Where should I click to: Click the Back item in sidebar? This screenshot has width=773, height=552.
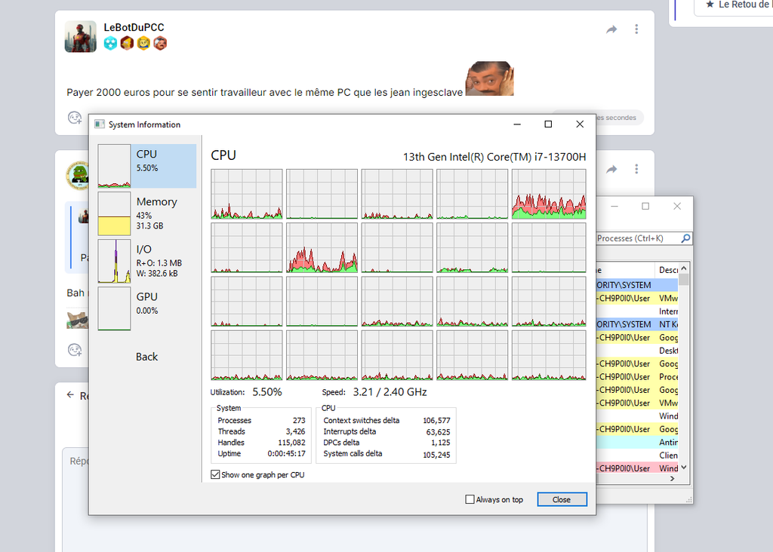[146, 357]
